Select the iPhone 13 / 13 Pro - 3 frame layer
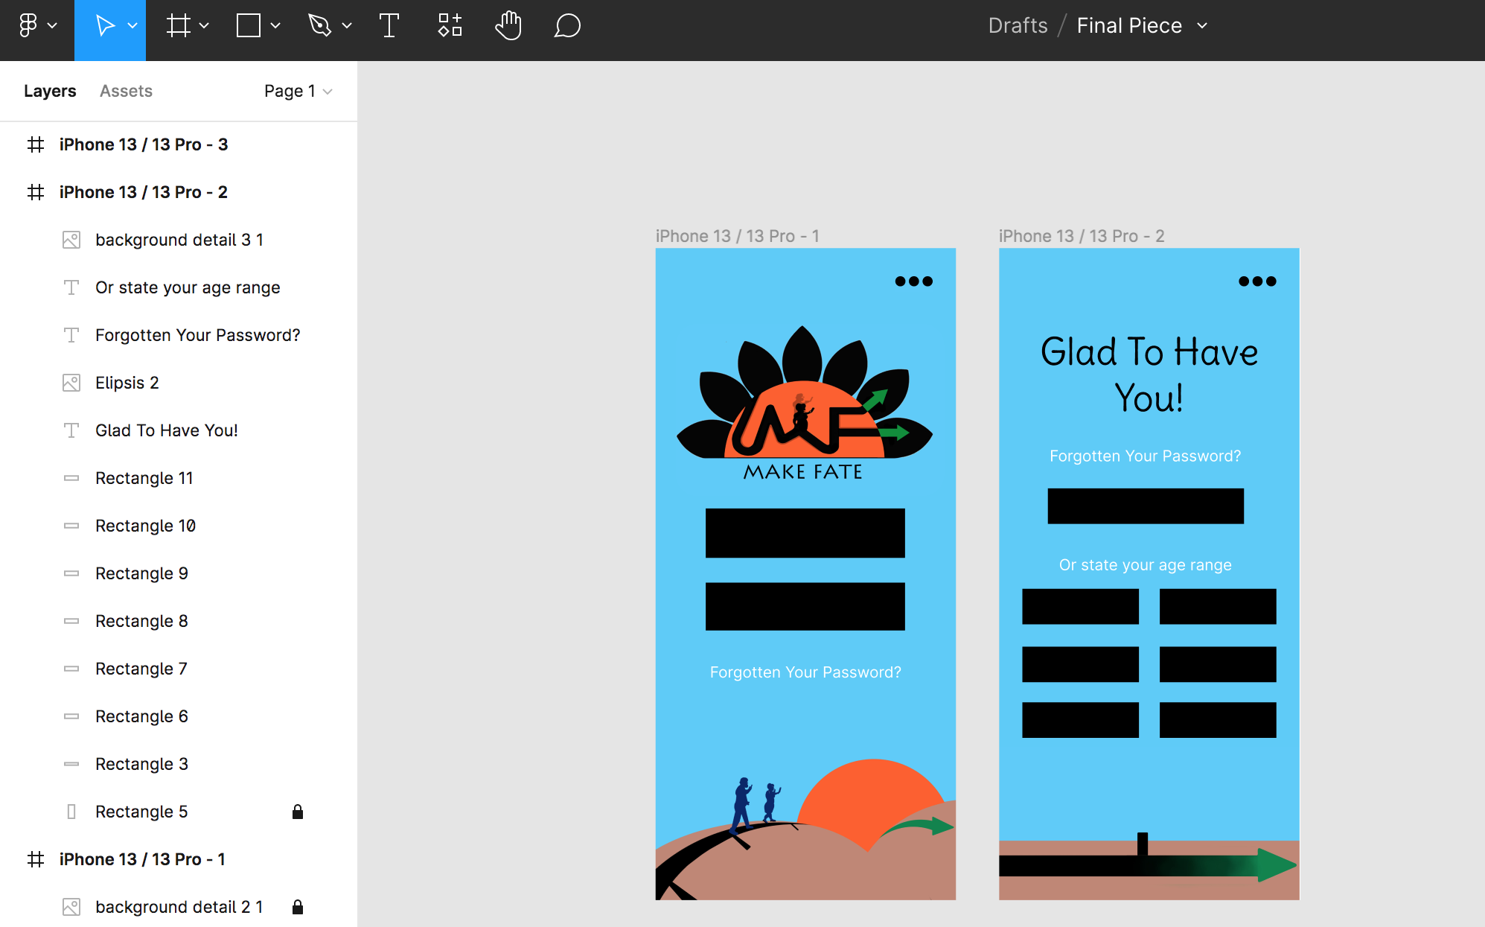This screenshot has width=1485, height=927. (143, 144)
